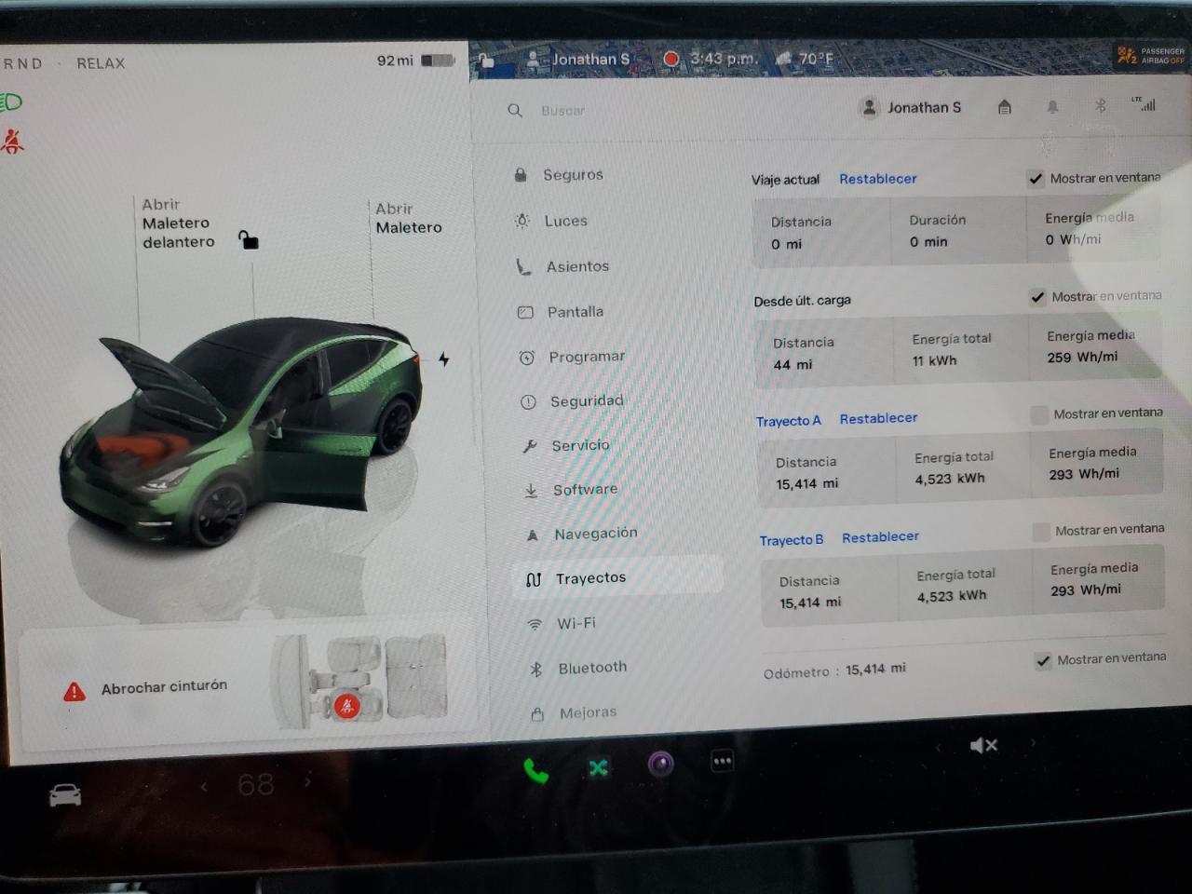Tap Abrir Maletero rear trunk button
The image size is (1192, 894).
click(x=409, y=218)
